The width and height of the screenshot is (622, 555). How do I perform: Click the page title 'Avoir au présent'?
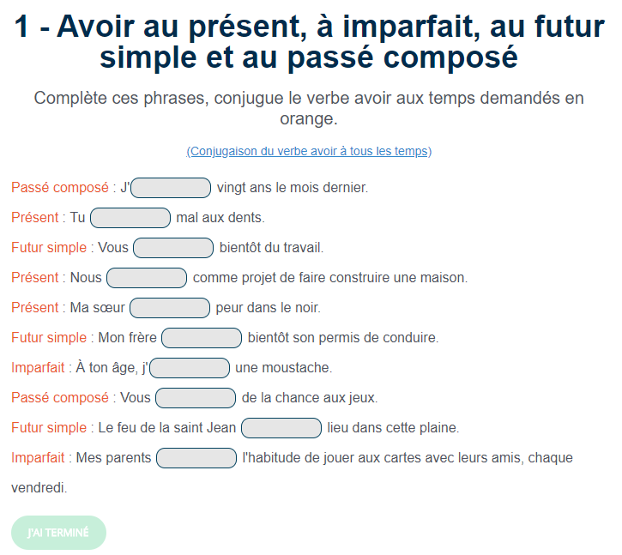(309, 42)
